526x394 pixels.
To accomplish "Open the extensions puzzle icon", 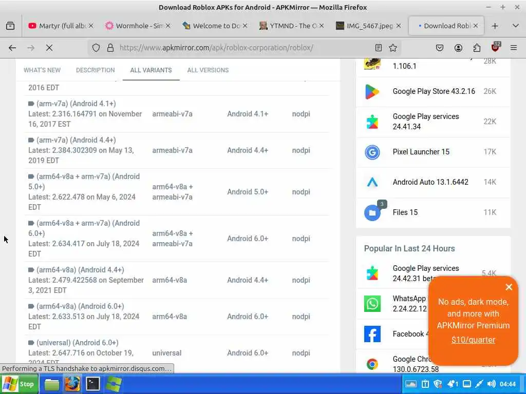I will (x=477, y=48).
